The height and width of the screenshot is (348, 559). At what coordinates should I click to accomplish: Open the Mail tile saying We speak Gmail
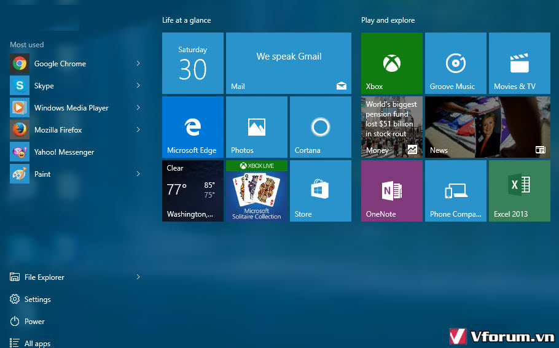click(x=289, y=63)
